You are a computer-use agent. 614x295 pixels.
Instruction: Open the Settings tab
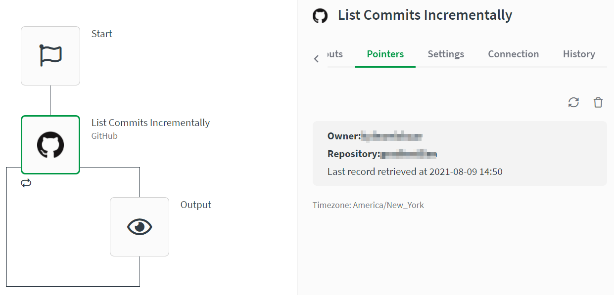pyautogui.click(x=446, y=54)
